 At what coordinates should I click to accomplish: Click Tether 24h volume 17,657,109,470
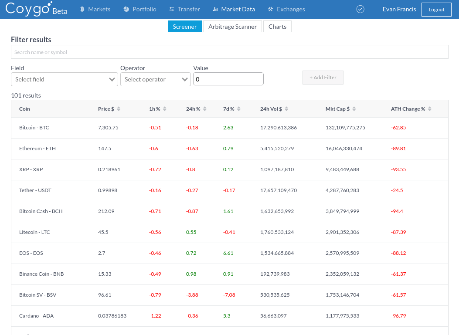tap(279, 190)
